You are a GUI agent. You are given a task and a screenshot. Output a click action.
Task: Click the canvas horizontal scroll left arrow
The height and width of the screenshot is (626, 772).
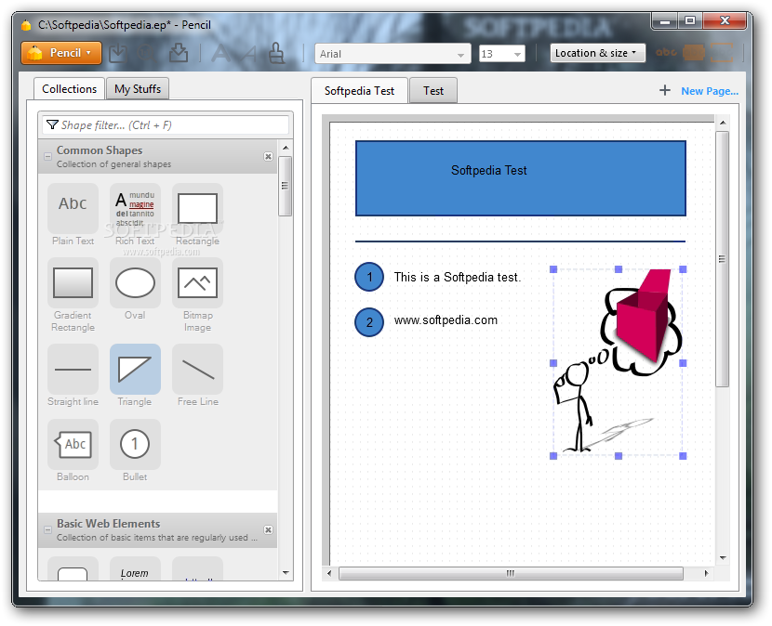click(329, 573)
